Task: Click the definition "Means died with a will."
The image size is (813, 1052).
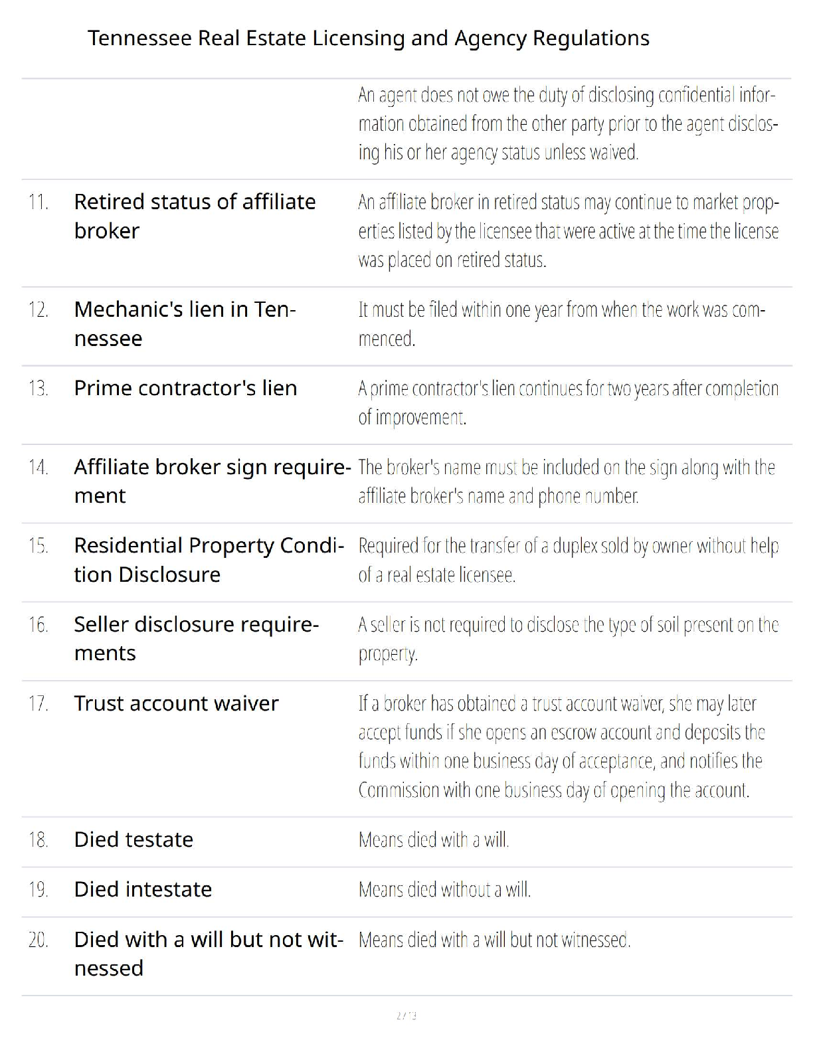Action: tap(434, 840)
